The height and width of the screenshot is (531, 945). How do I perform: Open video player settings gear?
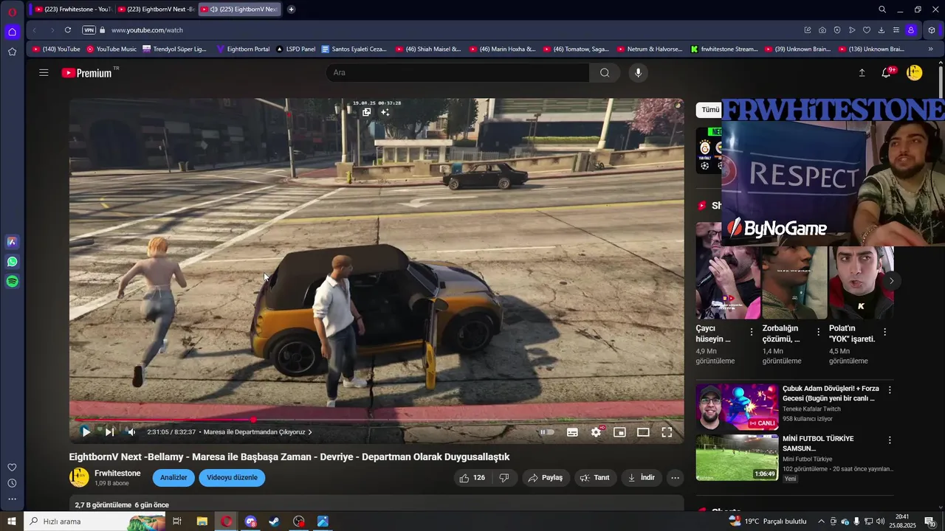click(596, 432)
